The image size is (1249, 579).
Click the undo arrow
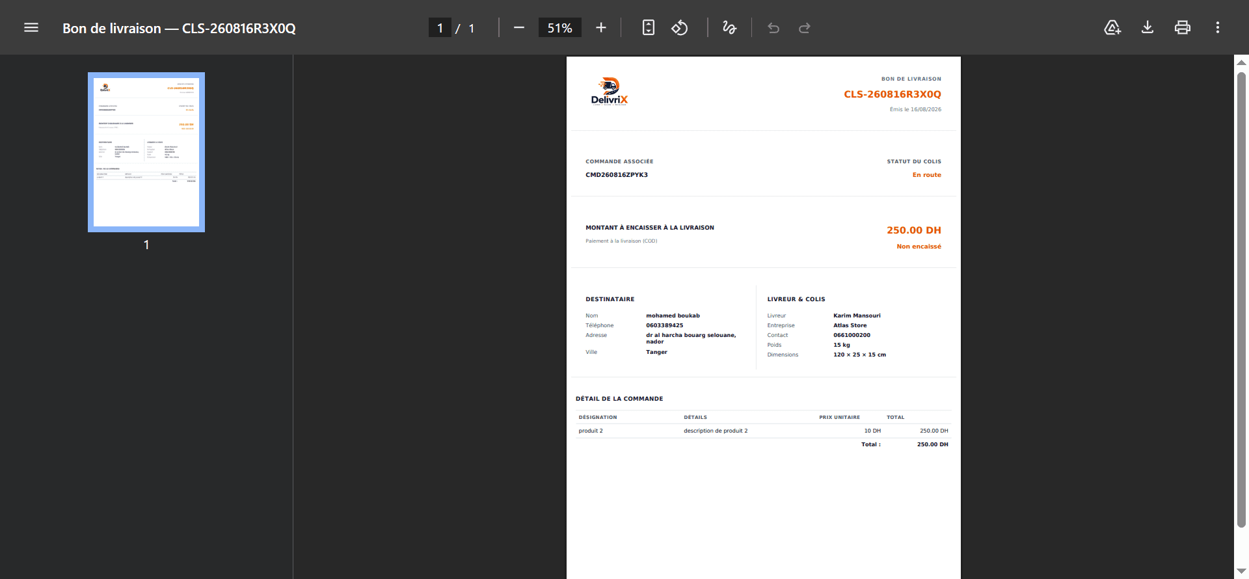tap(773, 27)
